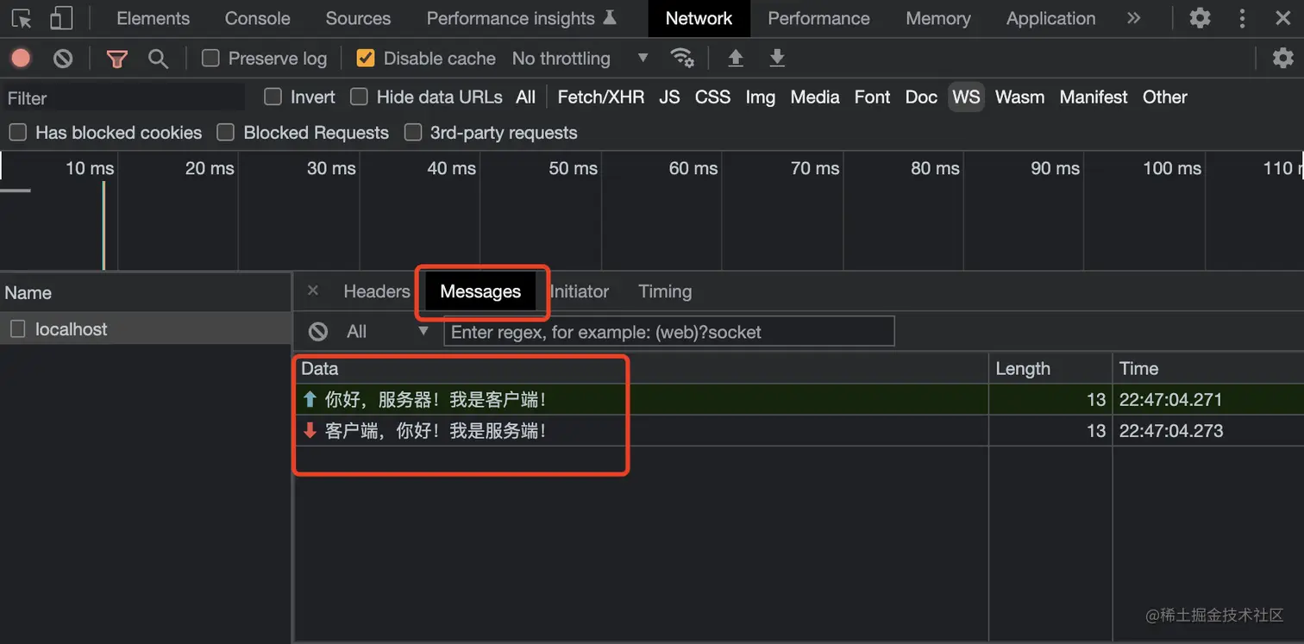Screen dimensions: 1304x644
Task: Check Hide data URLs
Action: coord(359,97)
